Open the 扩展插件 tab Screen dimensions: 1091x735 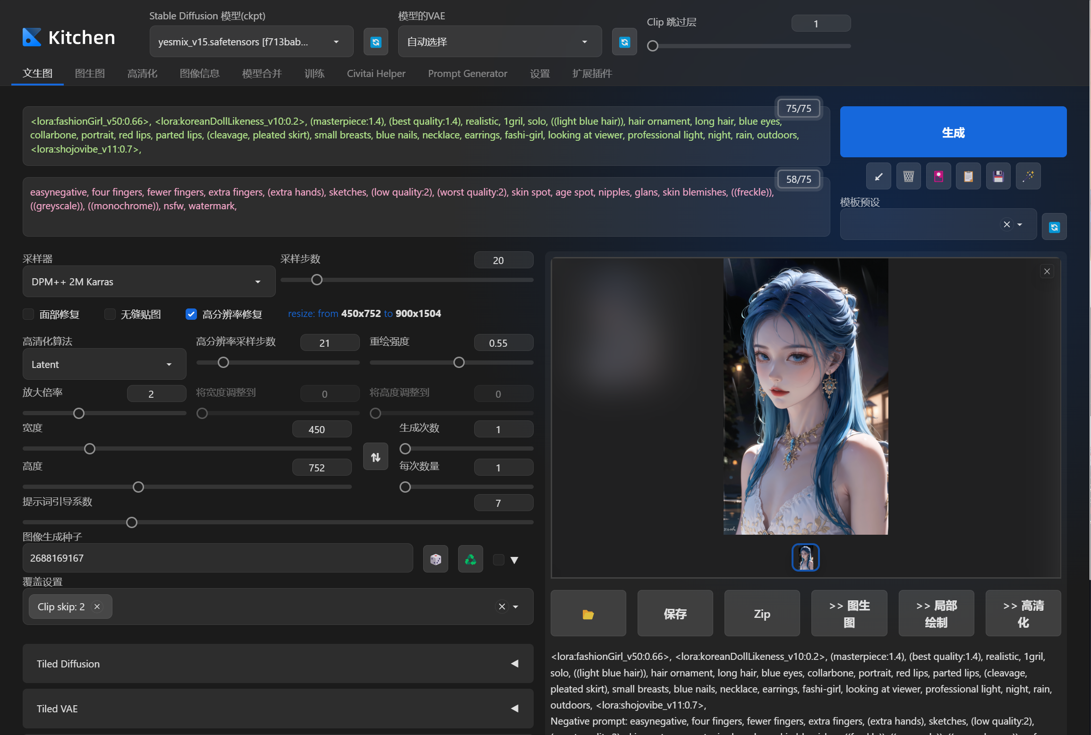coord(592,73)
